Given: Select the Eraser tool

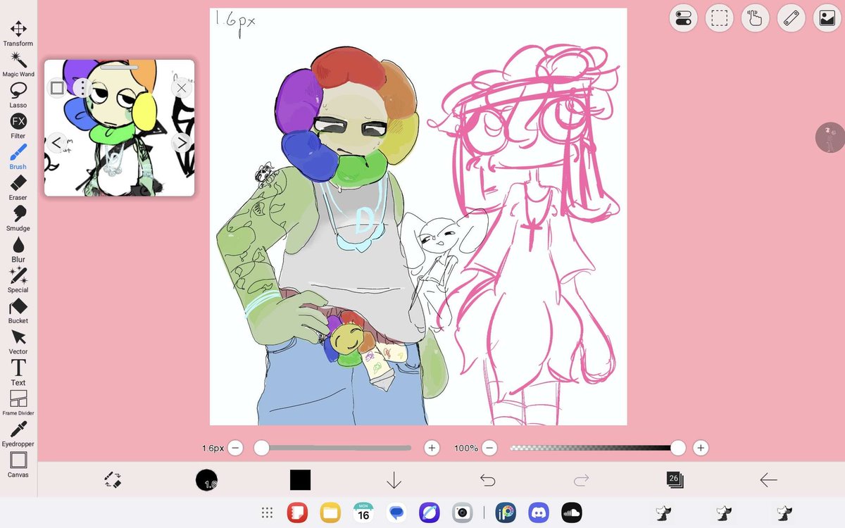Looking at the screenshot, I should pos(18,188).
